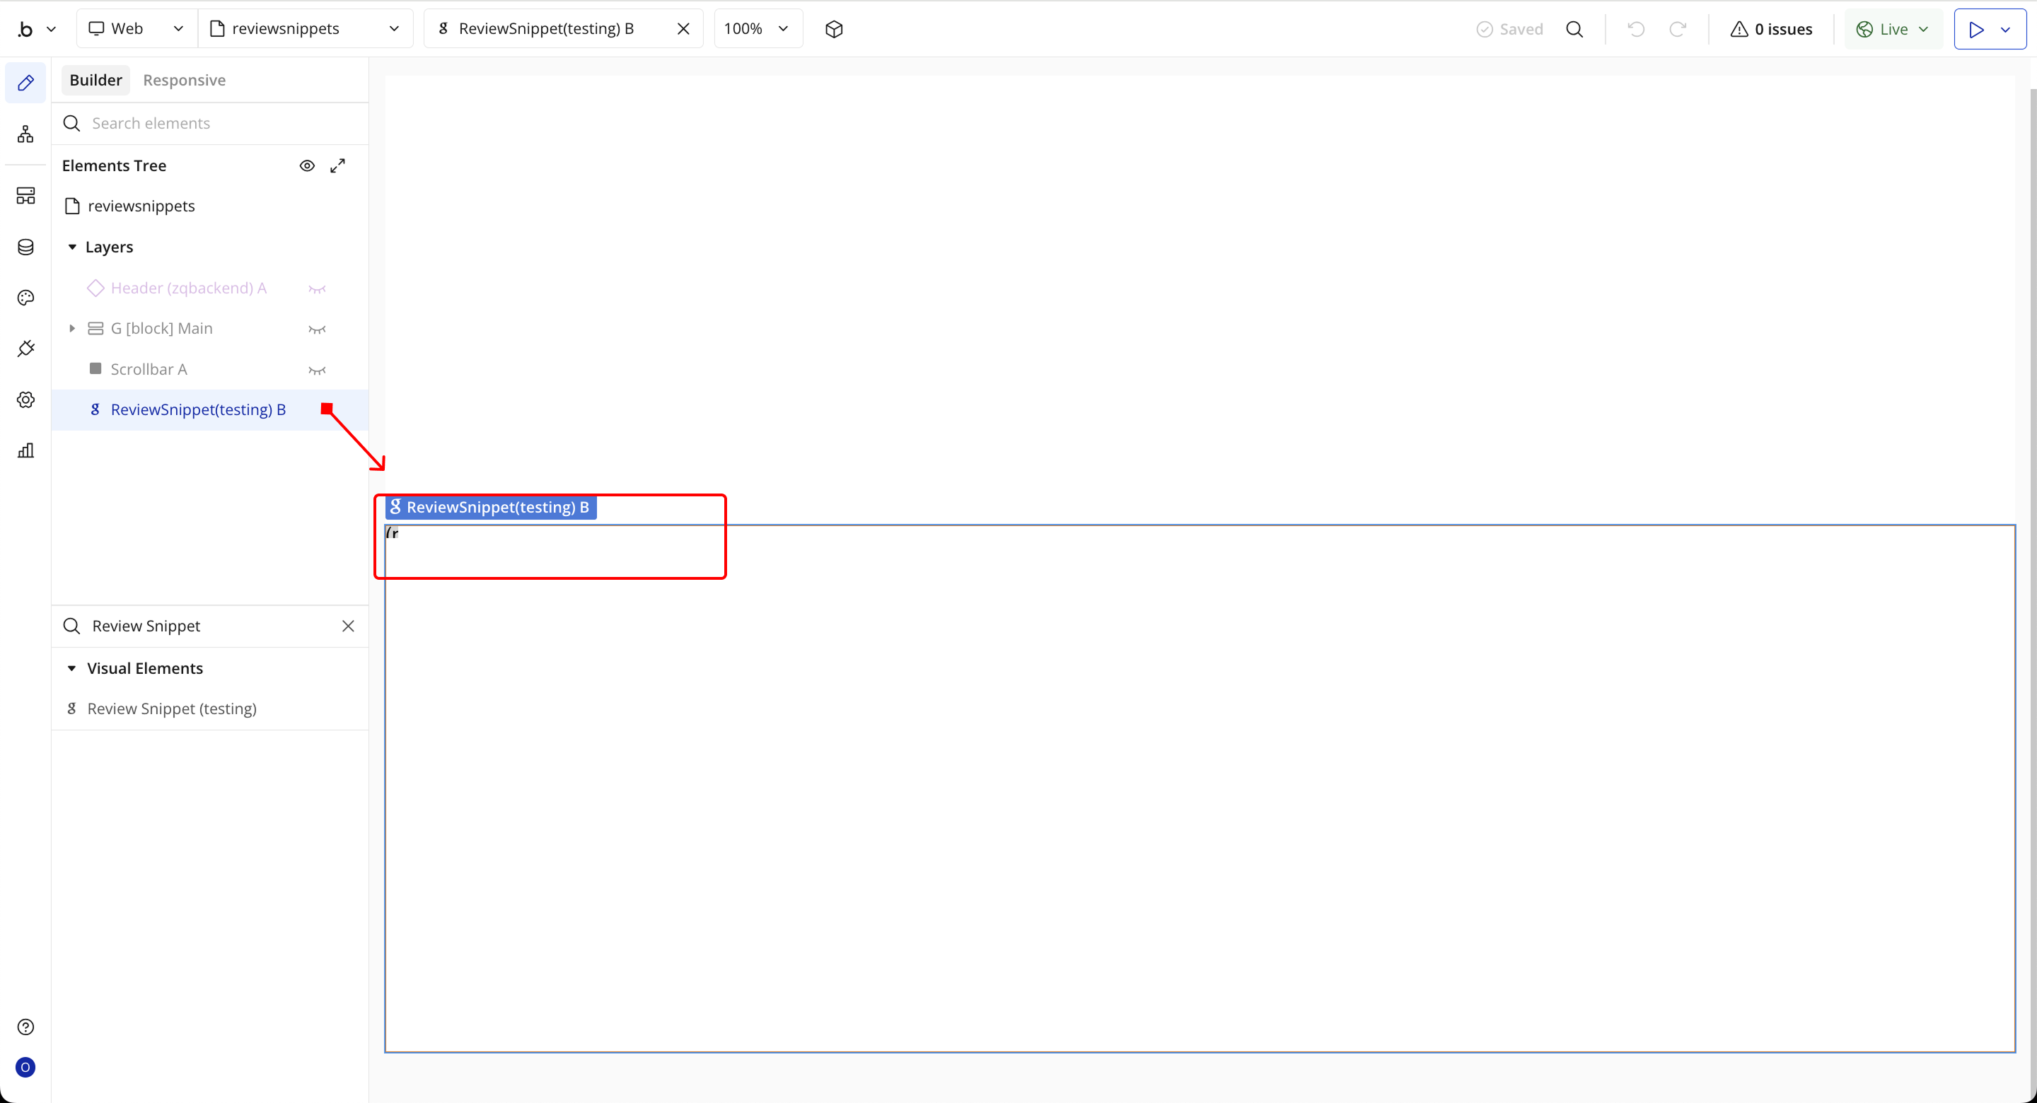Open the help question mark icon
The image size is (2037, 1103).
click(x=25, y=1027)
